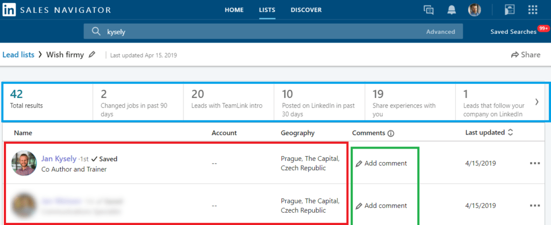Screen dimensions: 551x225
Task: Click the Comments info icon
Action: (x=391, y=133)
